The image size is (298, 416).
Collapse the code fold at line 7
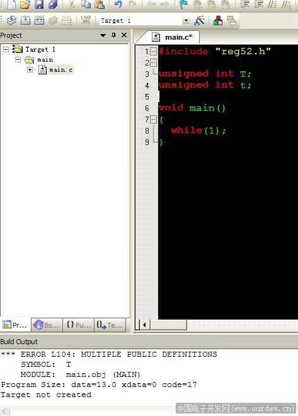click(x=153, y=119)
